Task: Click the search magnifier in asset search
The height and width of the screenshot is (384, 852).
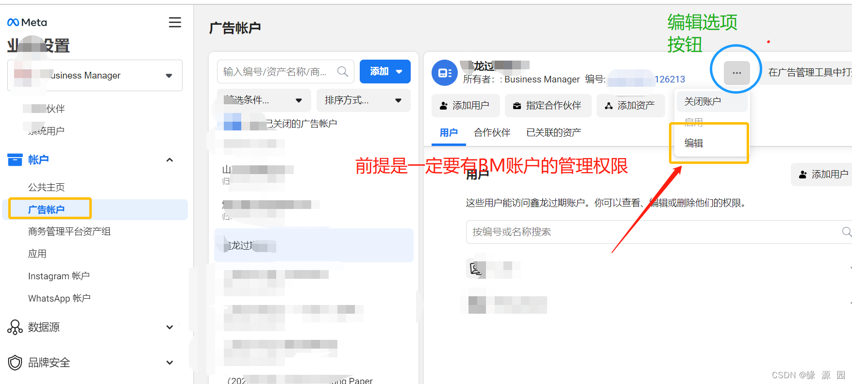Action: coord(343,72)
